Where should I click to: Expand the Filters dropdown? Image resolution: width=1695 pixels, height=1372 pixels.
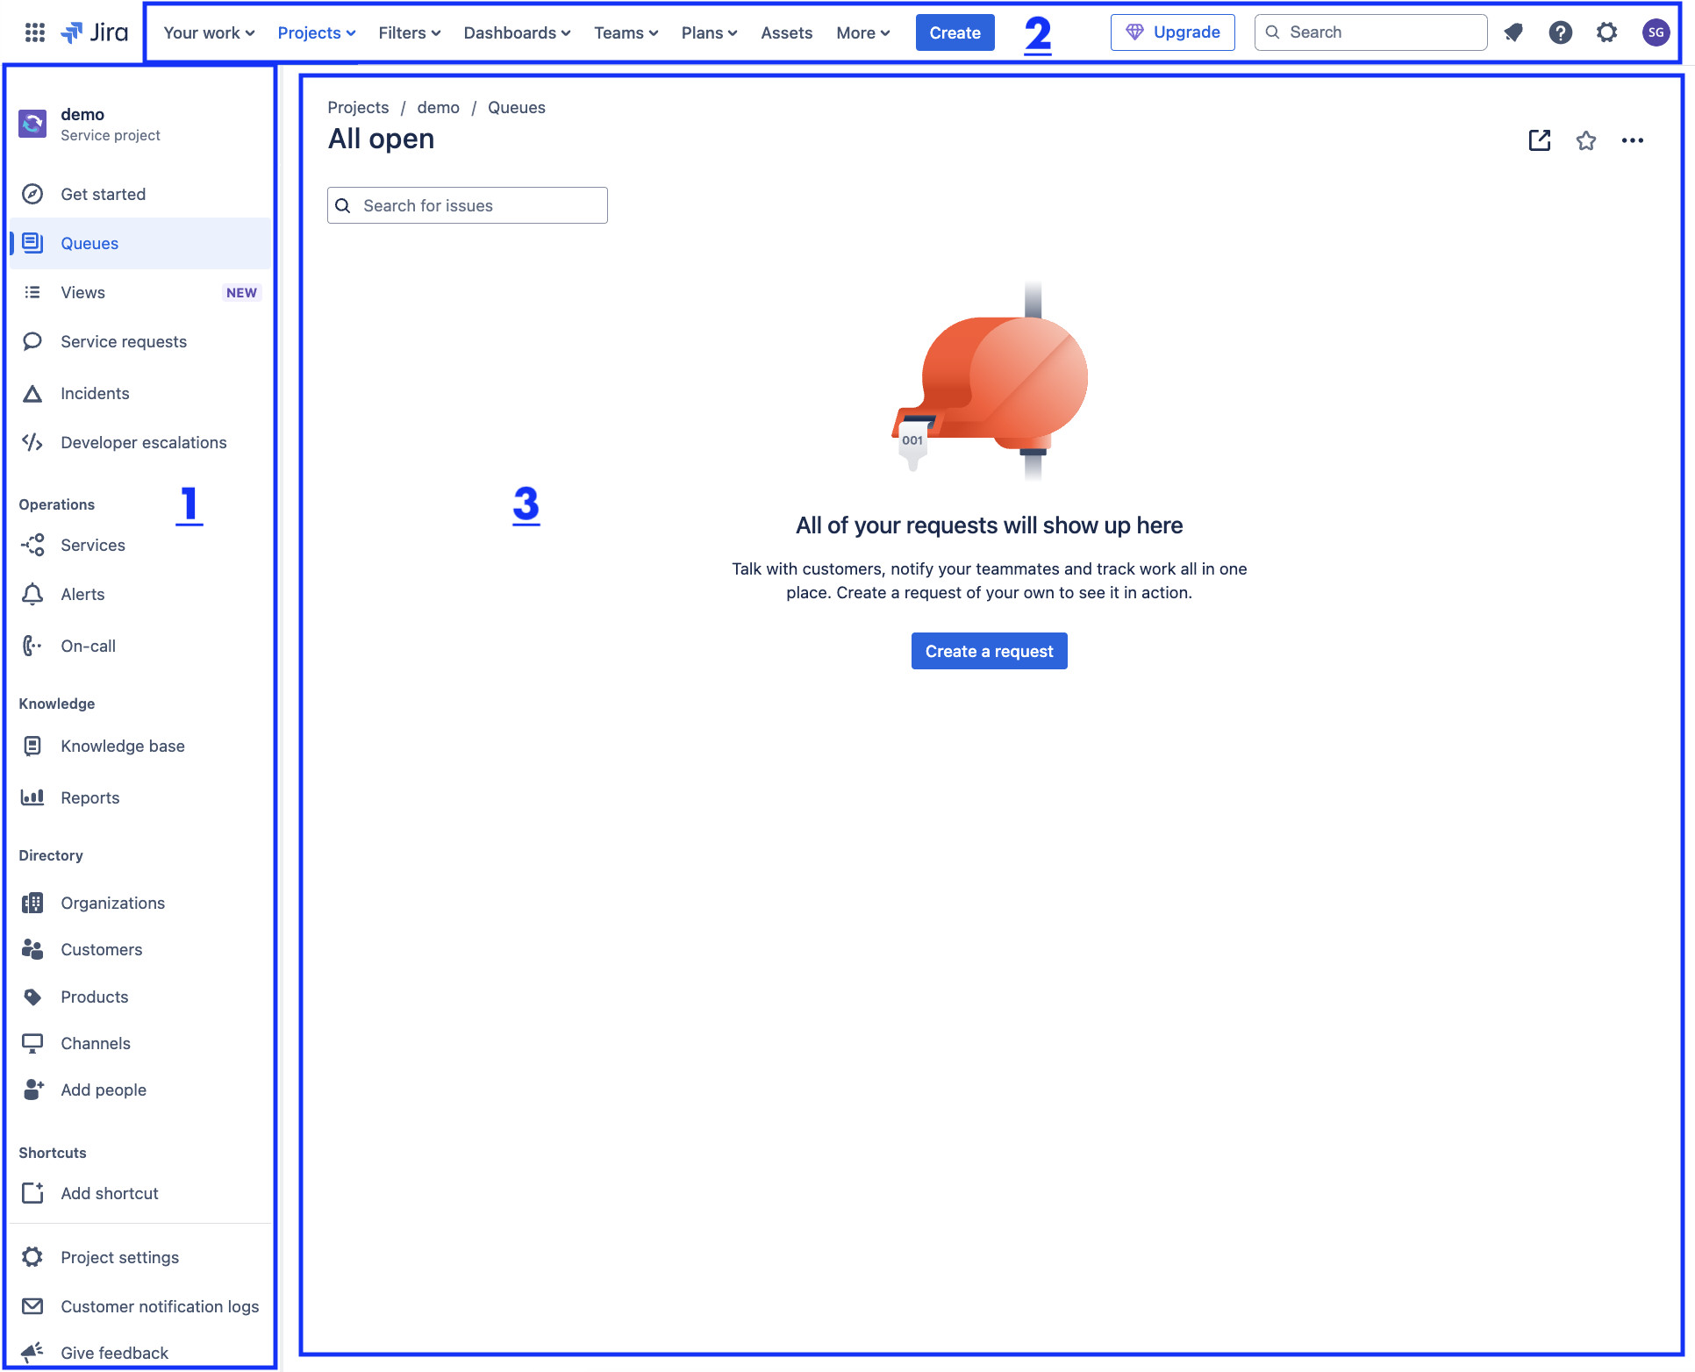[410, 32]
